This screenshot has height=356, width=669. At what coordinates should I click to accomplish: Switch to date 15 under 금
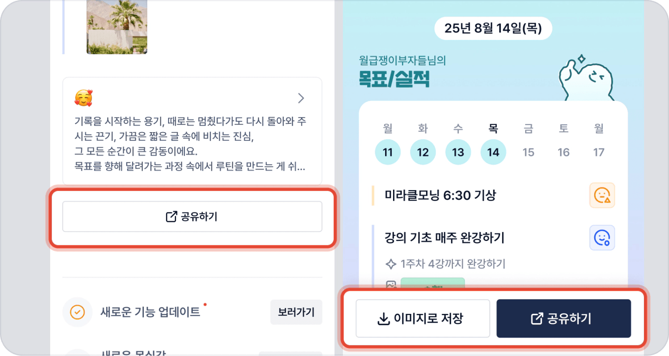(529, 152)
